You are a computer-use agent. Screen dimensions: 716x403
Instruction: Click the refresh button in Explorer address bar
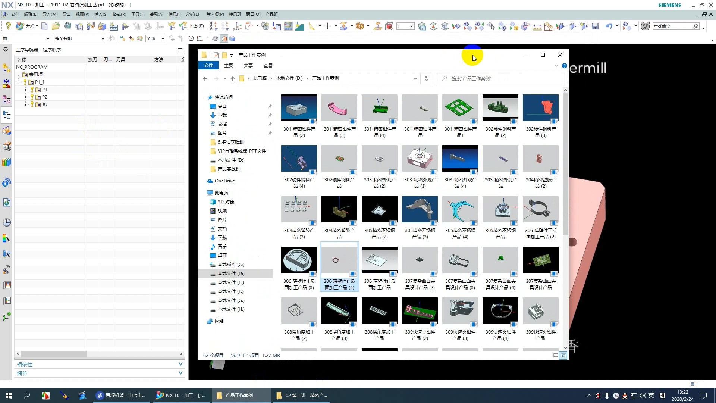point(427,78)
